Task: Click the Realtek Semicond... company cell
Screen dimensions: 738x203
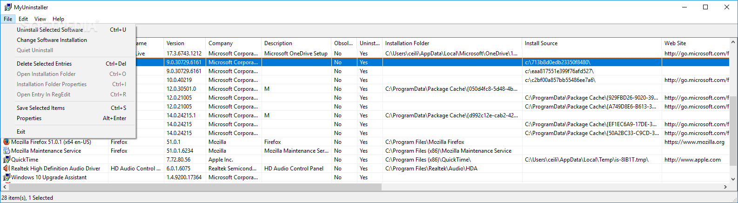Action: coord(233,169)
